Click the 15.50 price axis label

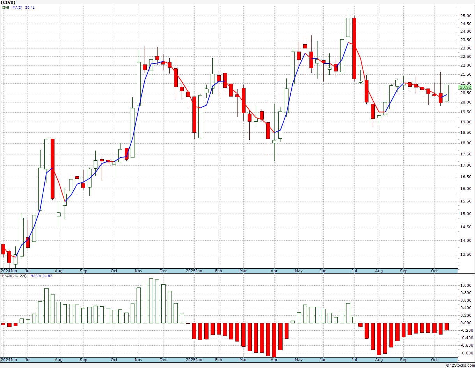466,201
